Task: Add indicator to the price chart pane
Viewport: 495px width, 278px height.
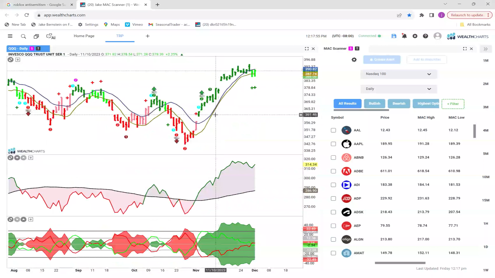Action: [x=18, y=60]
